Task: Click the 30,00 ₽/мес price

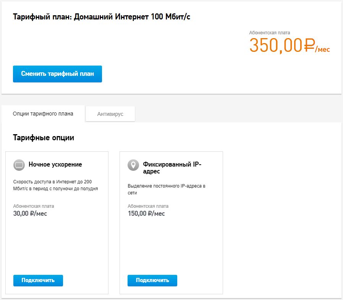Action: (30, 213)
